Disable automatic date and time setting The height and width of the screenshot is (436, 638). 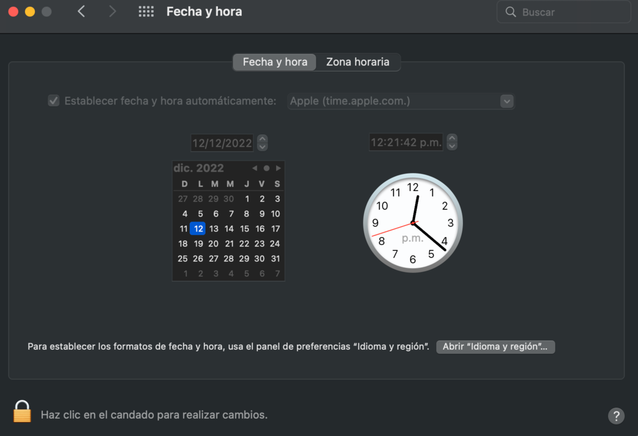[53, 100]
